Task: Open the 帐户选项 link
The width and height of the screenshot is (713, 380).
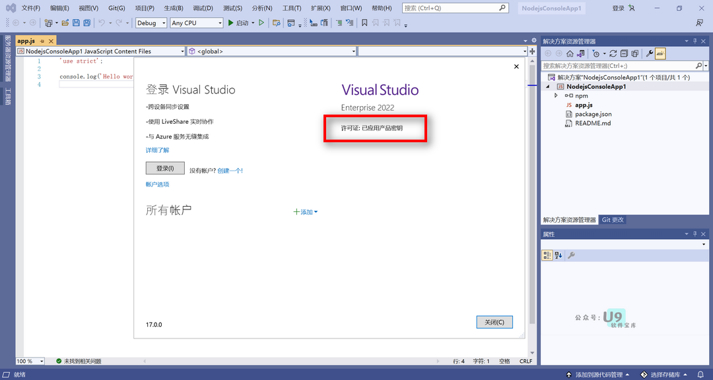Action: [157, 184]
